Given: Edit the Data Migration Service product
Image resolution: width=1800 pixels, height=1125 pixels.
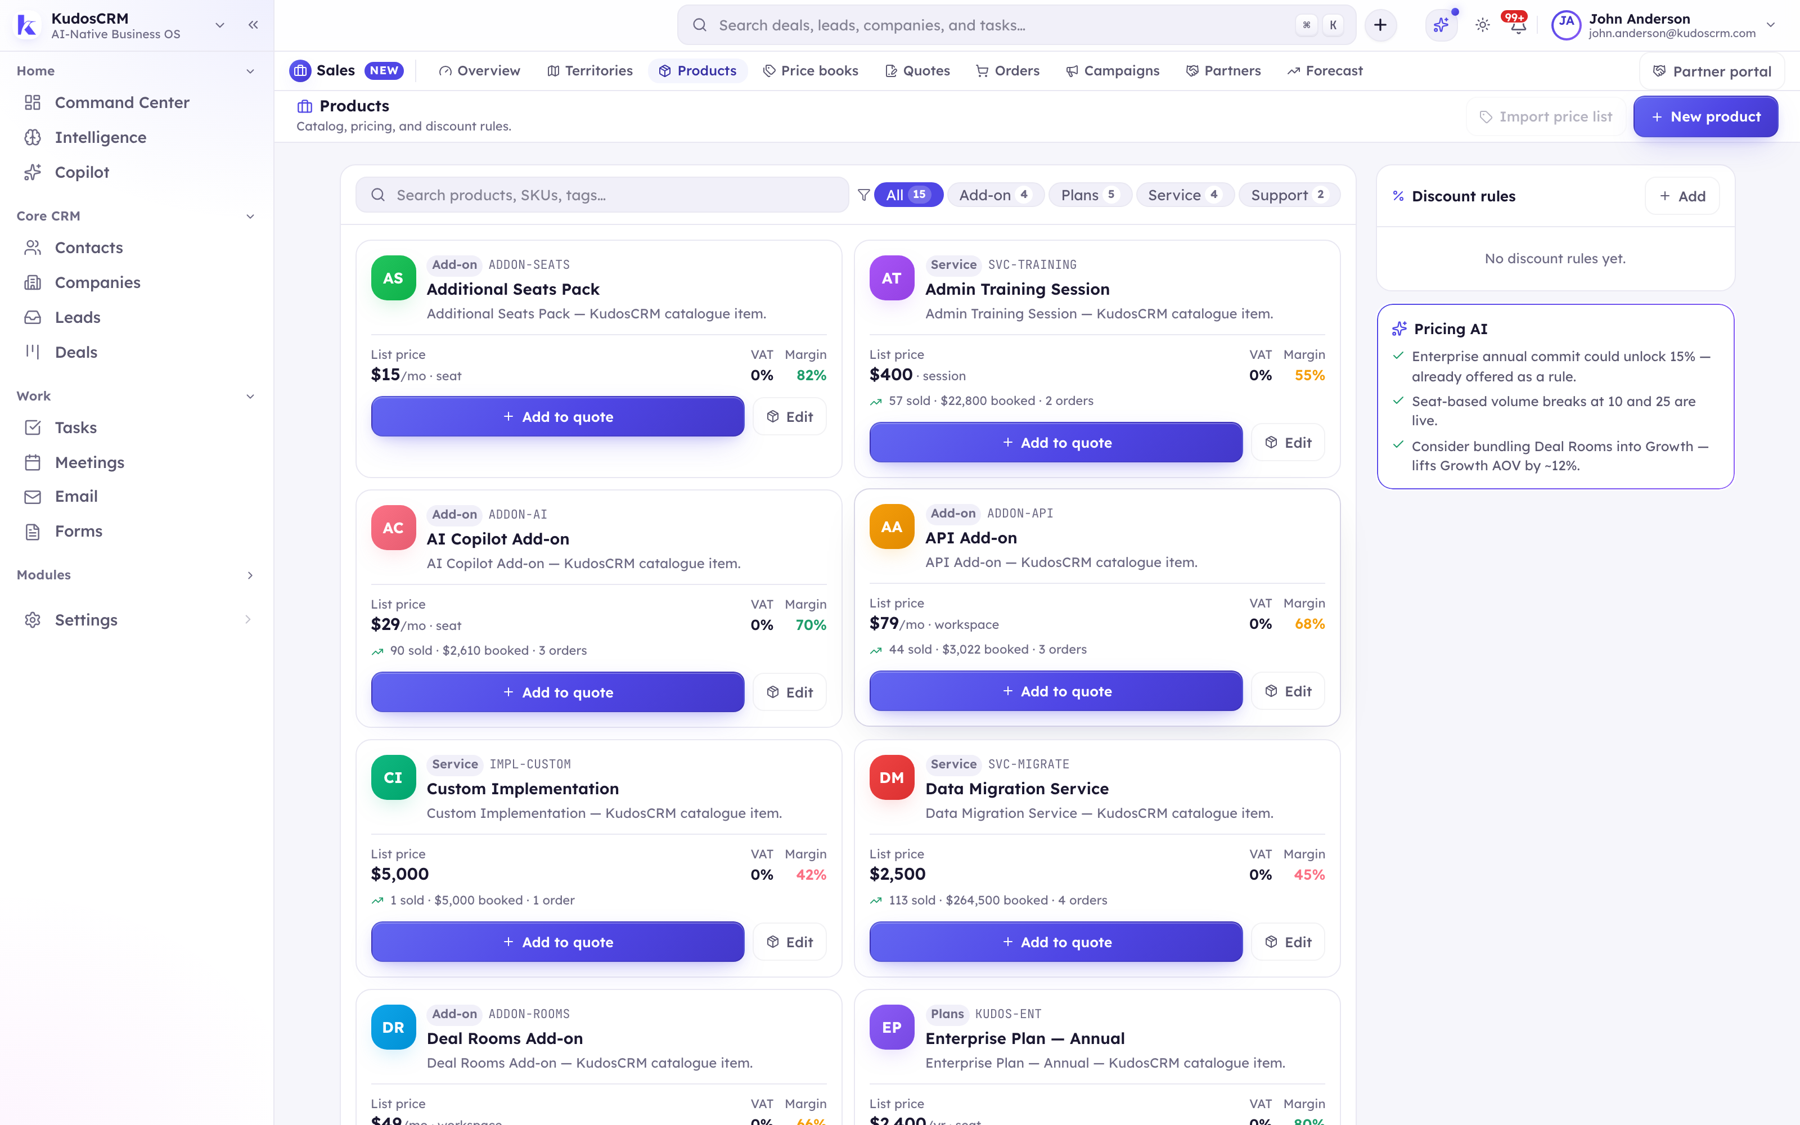Looking at the screenshot, I should coord(1288,942).
